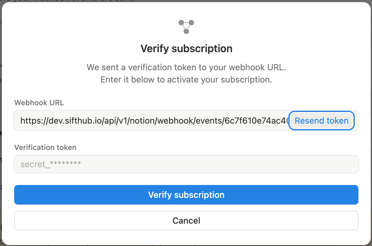Click the "Verification token" field label
The image size is (372, 246).
pos(45,147)
